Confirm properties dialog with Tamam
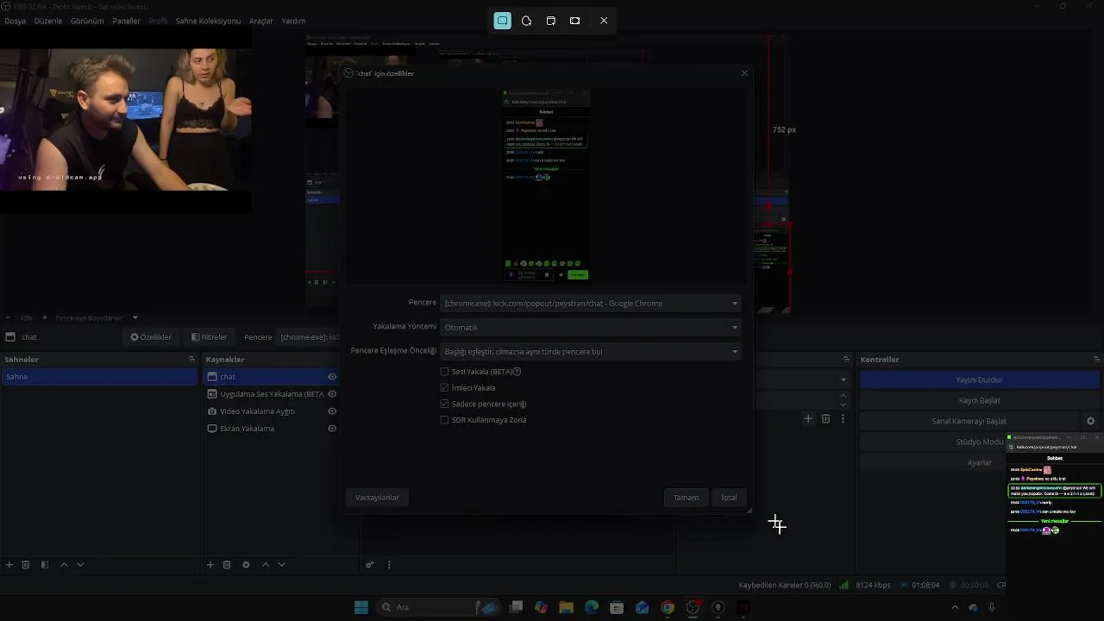This screenshot has width=1104, height=621. tap(686, 498)
